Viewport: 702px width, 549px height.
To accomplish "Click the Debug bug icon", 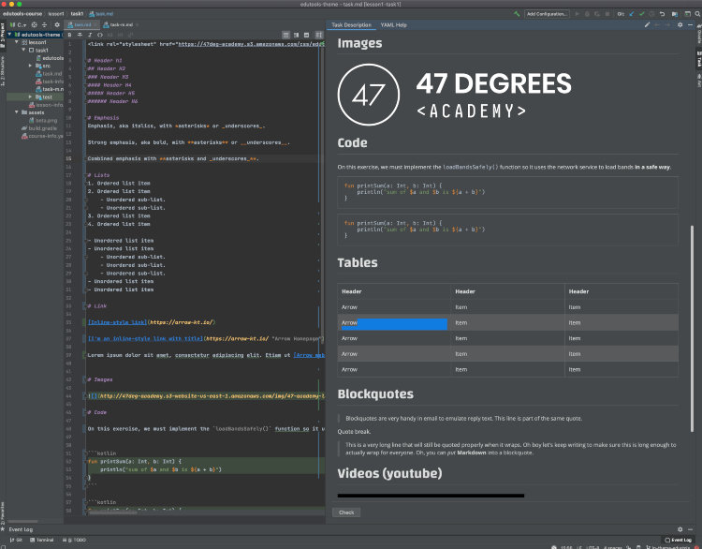I will [588, 14].
